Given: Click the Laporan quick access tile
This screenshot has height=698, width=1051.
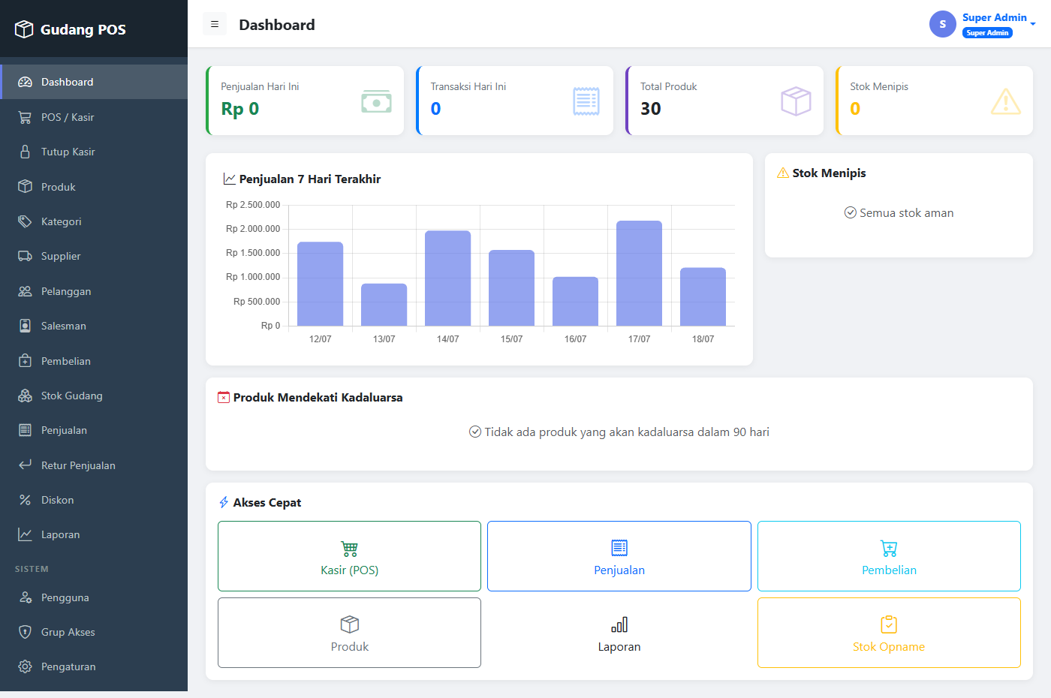Looking at the screenshot, I should tap(619, 633).
